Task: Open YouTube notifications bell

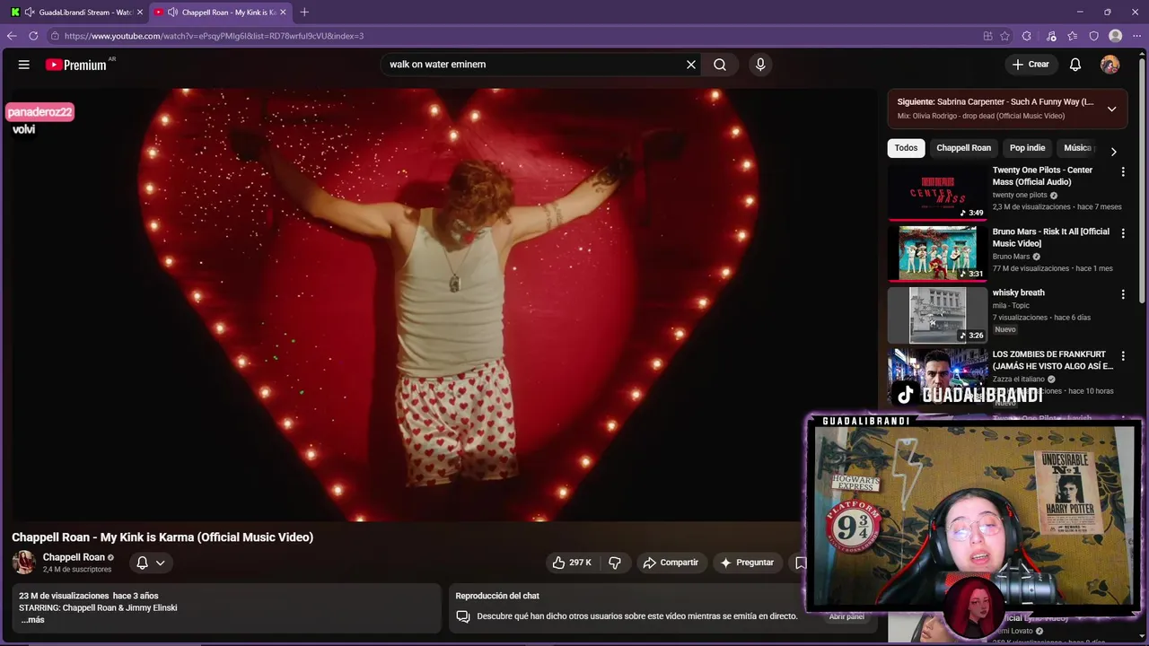Action: 1075,65
